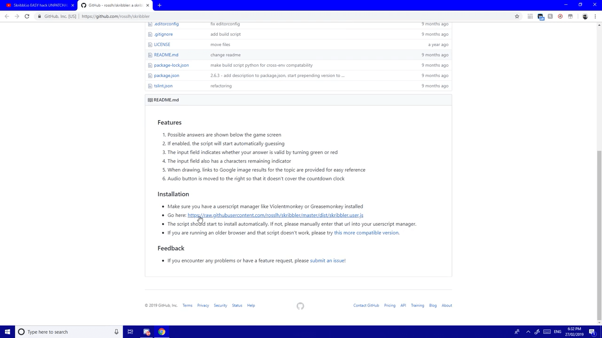602x338 pixels.
Task: Open the .gitignore file
Action: coord(163,34)
